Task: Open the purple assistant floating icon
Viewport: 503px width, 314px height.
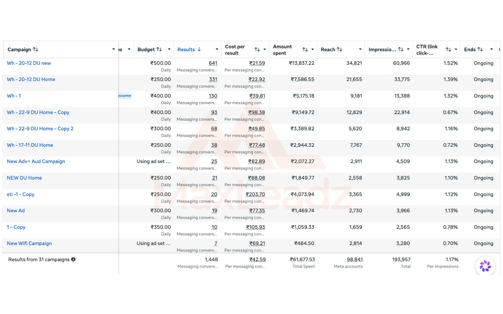Action: point(485,266)
